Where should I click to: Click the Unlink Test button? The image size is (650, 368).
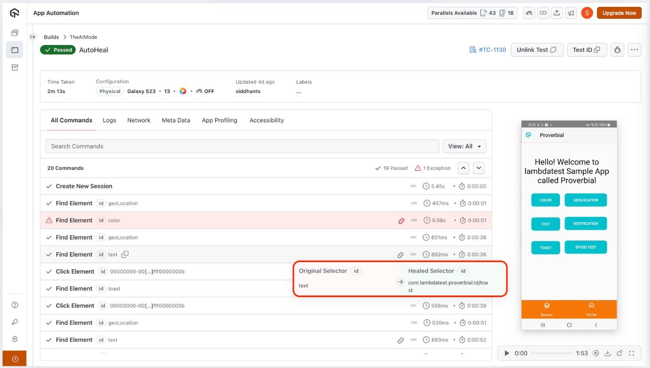[536, 50]
